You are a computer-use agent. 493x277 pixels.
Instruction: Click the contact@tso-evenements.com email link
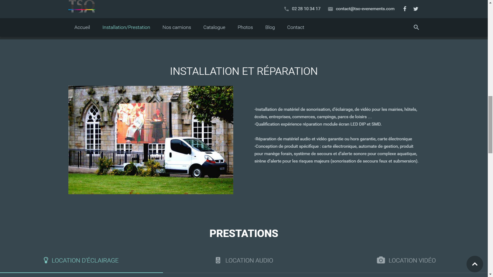click(365, 9)
